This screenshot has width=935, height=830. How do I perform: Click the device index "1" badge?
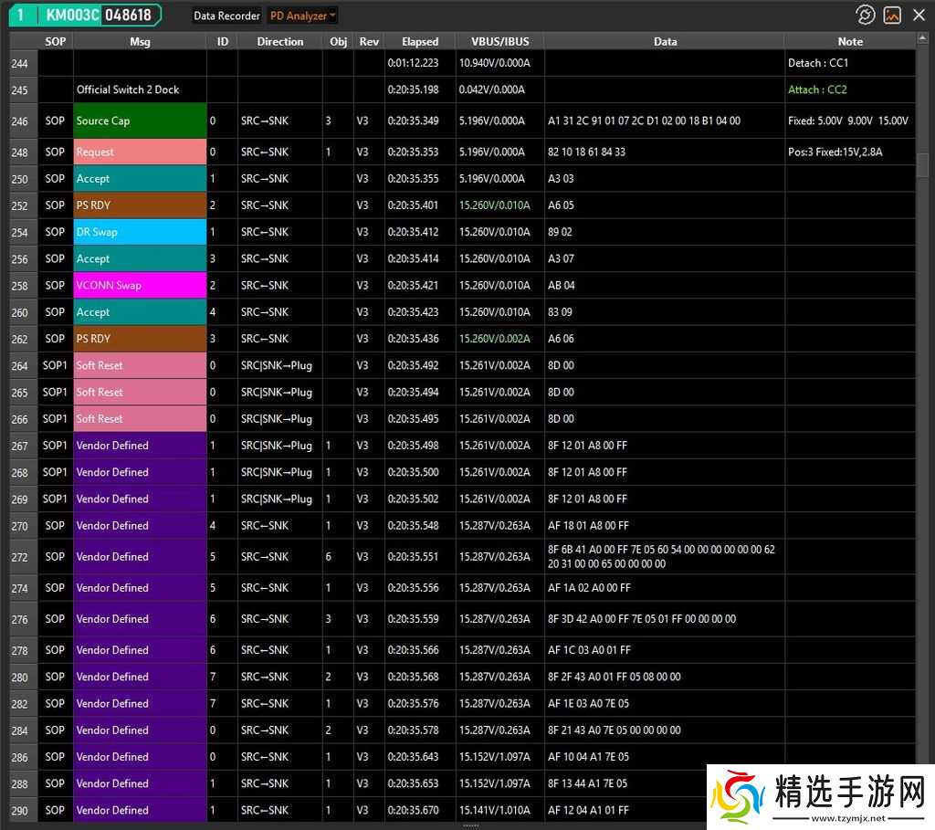(22, 15)
